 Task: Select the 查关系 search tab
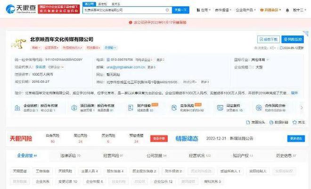coord(116,4)
